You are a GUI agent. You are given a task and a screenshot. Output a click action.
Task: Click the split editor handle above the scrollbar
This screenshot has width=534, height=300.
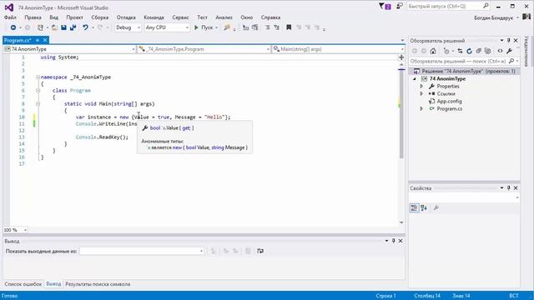tap(401, 57)
